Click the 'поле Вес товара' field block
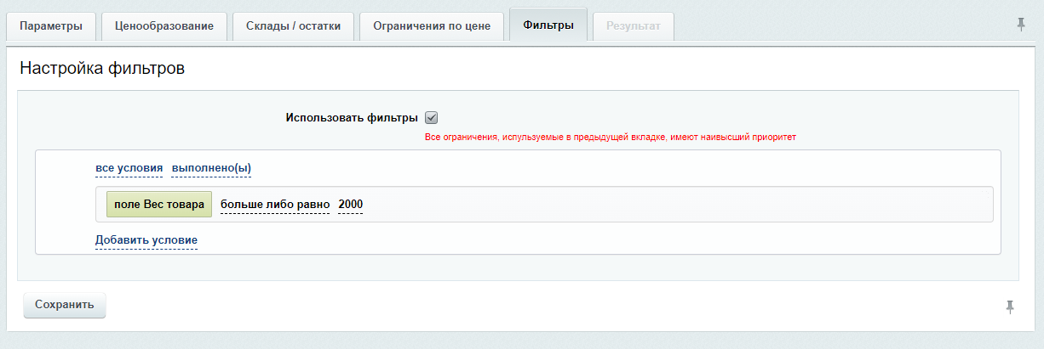The width and height of the screenshot is (1044, 349). point(158,205)
